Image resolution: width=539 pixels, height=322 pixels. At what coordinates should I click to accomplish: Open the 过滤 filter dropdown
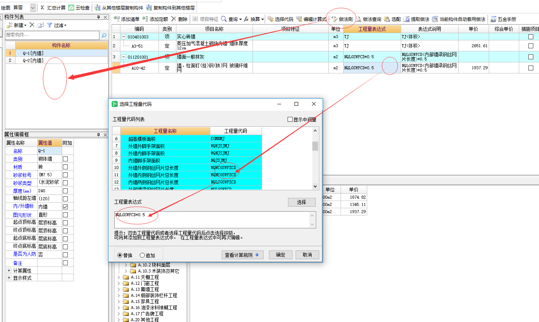coord(56,25)
